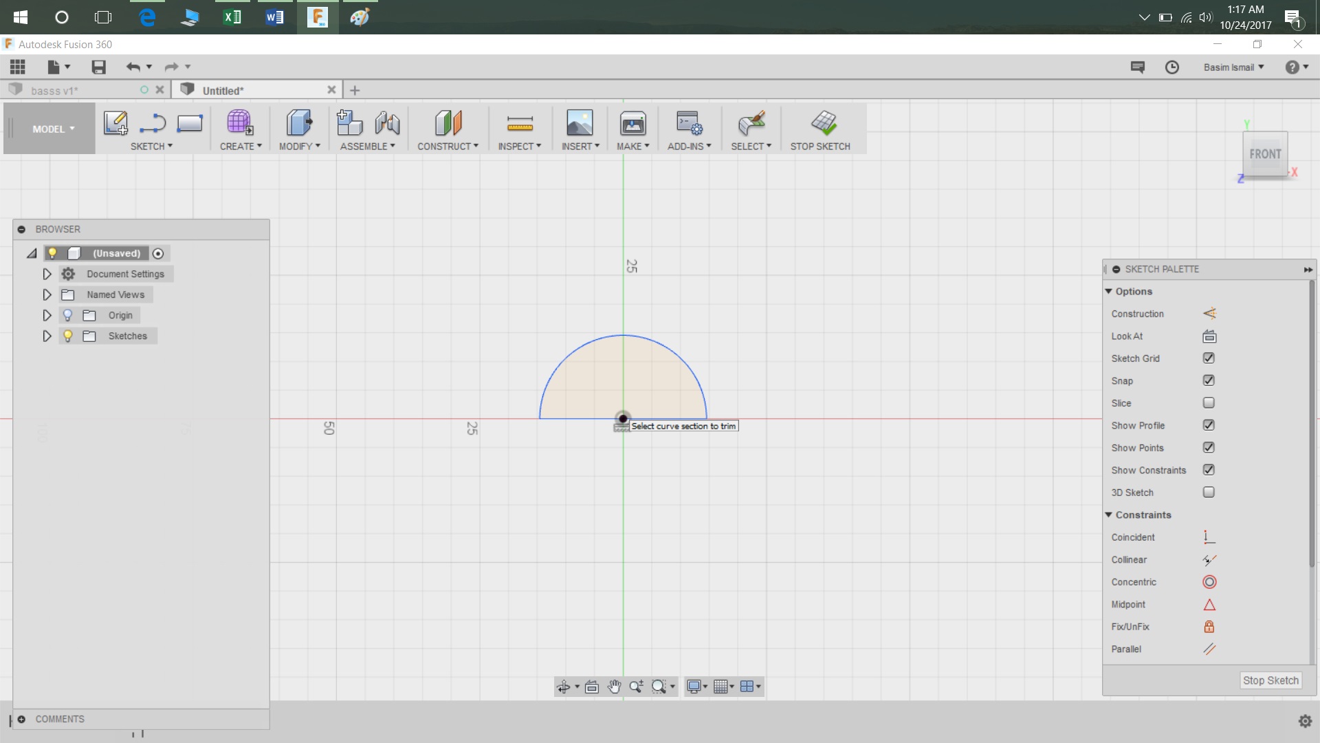Add a new design tab with plus
Viewport: 1320px width, 743px height.
tap(355, 90)
